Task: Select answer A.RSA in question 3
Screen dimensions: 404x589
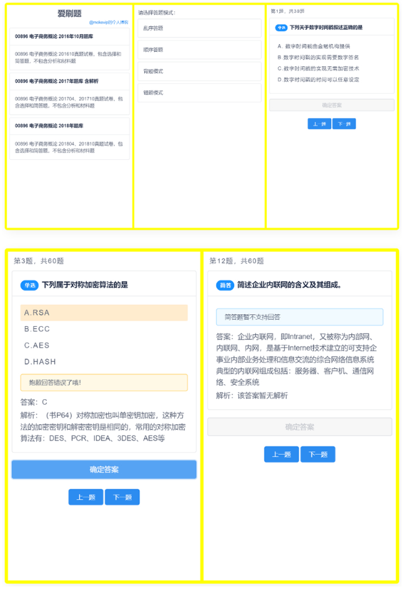Action: point(104,312)
